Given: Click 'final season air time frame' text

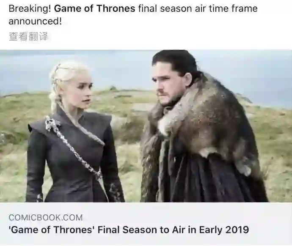Looking at the screenshot, I should coord(198,8).
